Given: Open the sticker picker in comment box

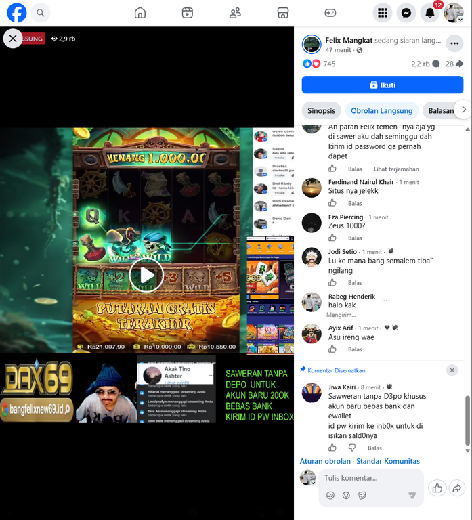Looking at the screenshot, I should [362, 496].
